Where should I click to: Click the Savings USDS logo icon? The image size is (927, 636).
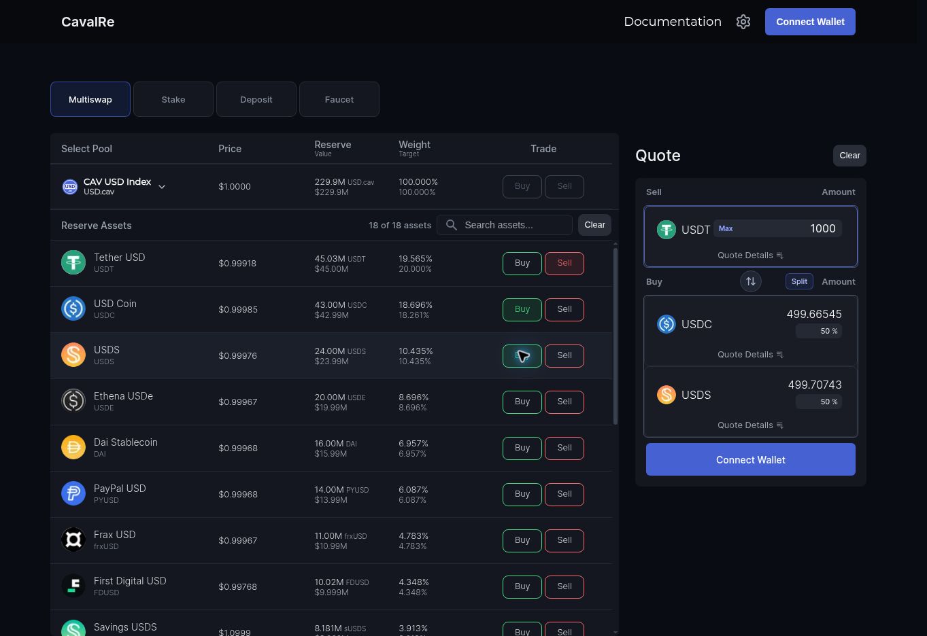click(73, 629)
